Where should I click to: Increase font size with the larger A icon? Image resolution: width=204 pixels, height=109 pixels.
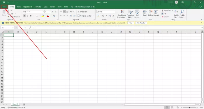(x=53, y=12)
